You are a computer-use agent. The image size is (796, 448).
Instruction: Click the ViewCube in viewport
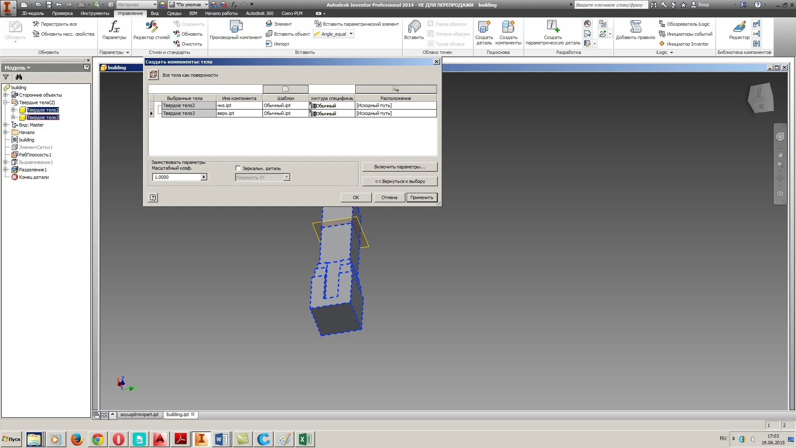pos(761,97)
